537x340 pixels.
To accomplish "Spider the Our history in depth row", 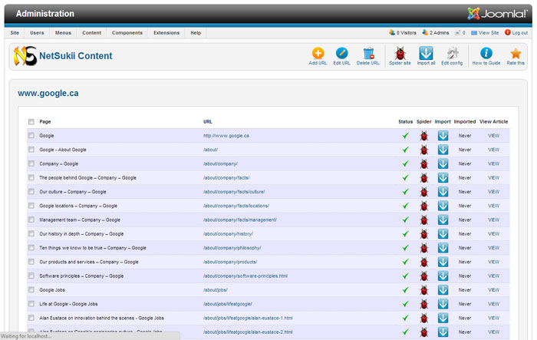I will pyautogui.click(x=424, y=234).
